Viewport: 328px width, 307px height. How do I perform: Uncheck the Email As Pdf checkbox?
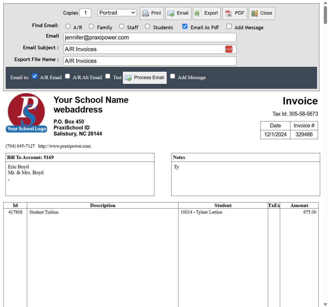(185, 26)
